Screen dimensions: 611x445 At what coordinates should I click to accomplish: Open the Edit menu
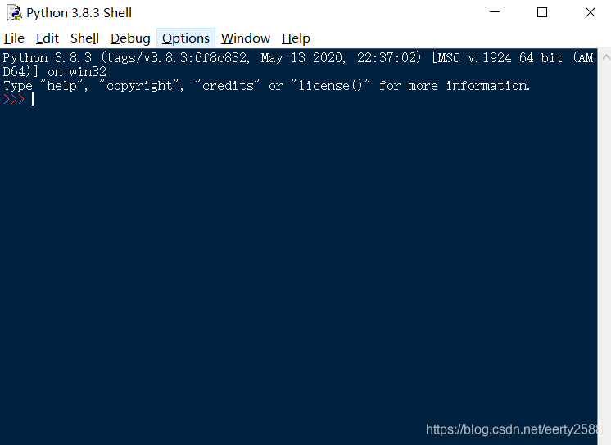[48, 38]
